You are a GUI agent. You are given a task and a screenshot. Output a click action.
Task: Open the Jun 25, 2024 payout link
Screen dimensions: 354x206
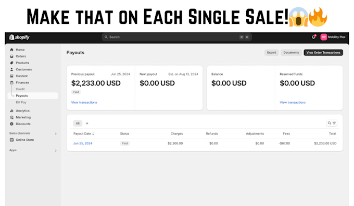click(x=83, y=143)
